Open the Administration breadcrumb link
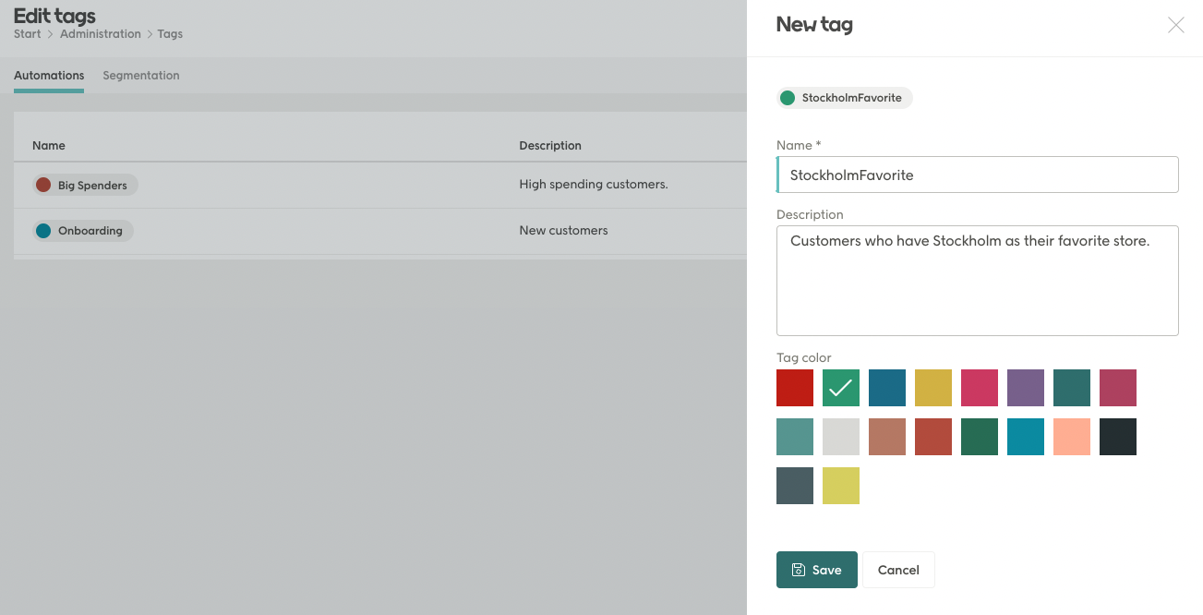Viewport: 1203px width, 615px height. tap(101, 33)
